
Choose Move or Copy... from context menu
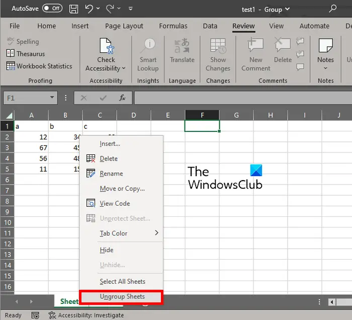pos(121,188)
